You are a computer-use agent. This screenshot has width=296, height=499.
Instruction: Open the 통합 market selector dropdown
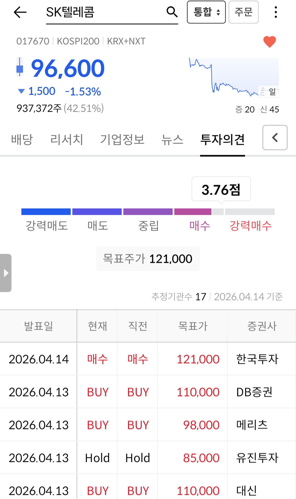tap(206, 12)
